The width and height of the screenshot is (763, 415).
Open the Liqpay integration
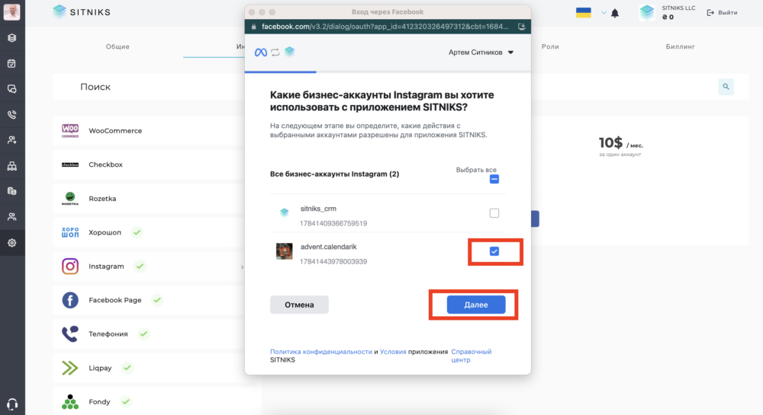[x=149, y=368]
